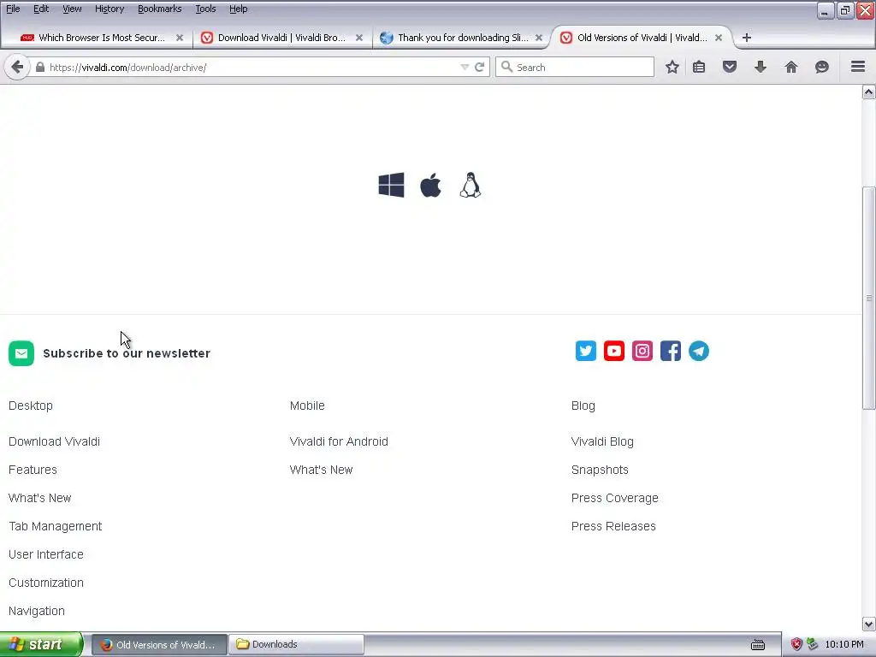Go to the Firefox home page icon

[791, 67]
